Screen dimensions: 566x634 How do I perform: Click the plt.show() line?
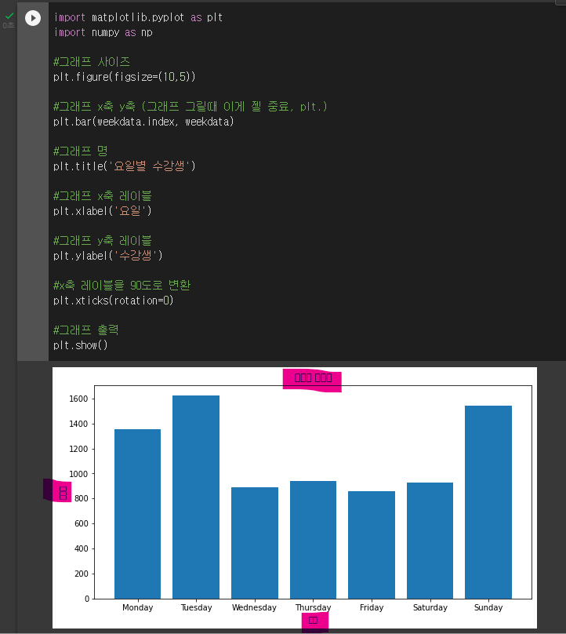tap(81, 345)
